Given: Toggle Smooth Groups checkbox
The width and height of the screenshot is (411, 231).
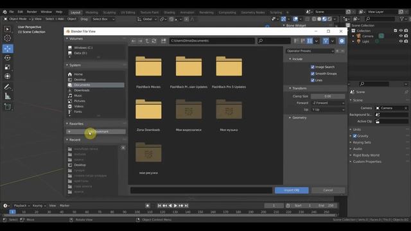Looking at the screenshot, I should [313, 74].
